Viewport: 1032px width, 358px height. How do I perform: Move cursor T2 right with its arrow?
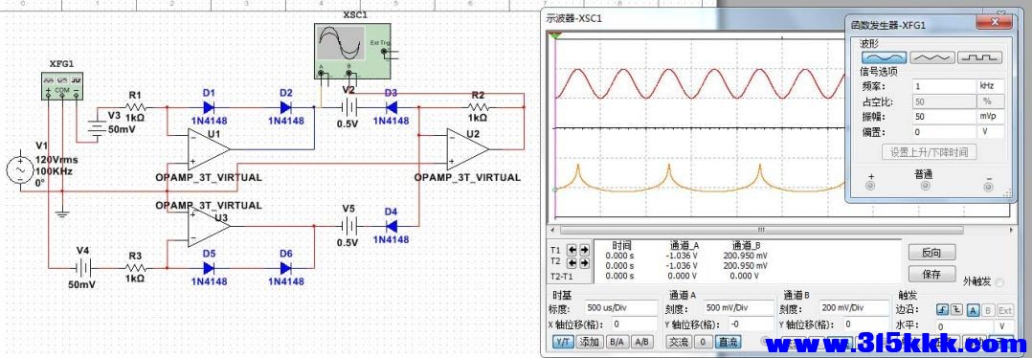coord(583,263)
